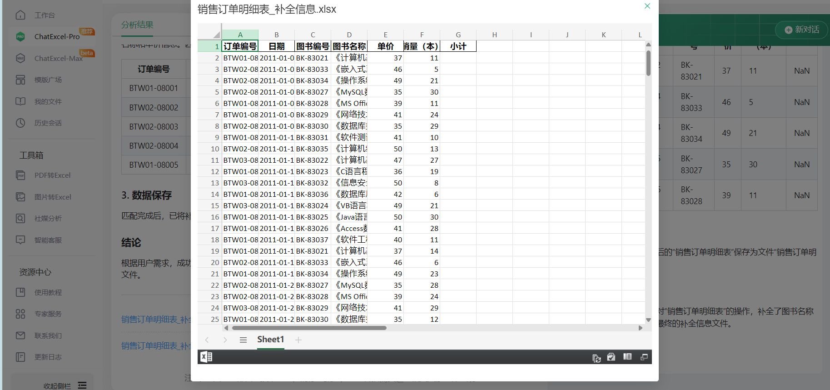Click the horizontal scrollbar thumb below the grid
Image resolution: width=830 pixels, height=390 pixels.
coord(309,328)
